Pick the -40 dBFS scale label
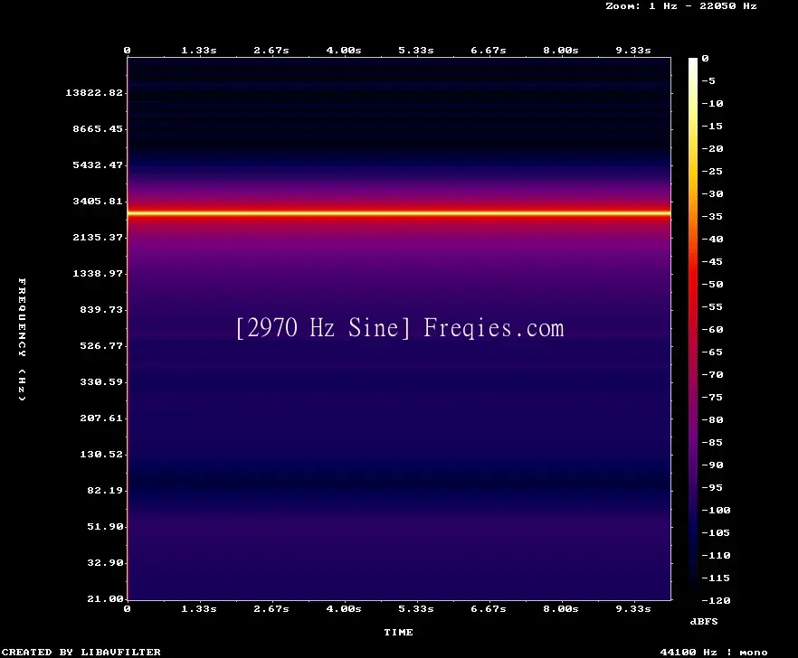 click(713, 239)
